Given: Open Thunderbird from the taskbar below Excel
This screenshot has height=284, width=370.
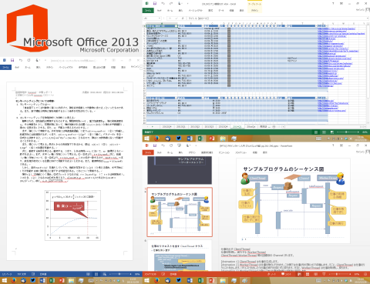Looking at the screenshot, I should click(167, 139).
